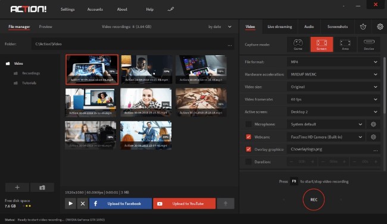Select the selected smartphone video thumbnail
This screenshot has height=224, width=387.
[x=92, y=70]
